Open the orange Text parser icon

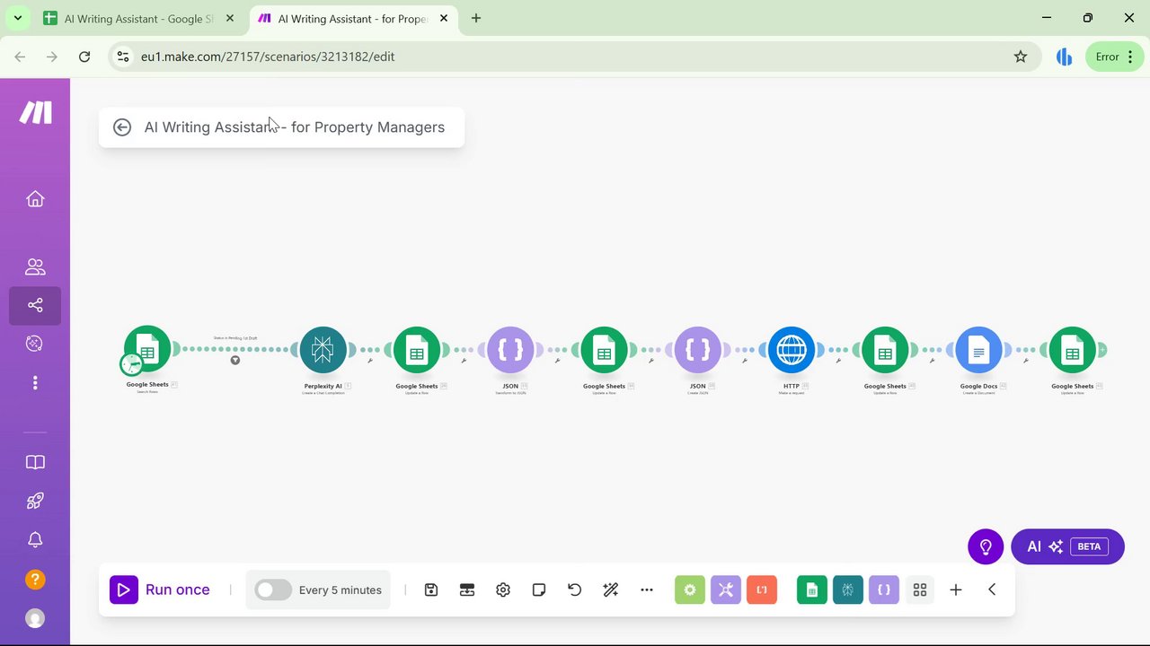pyautogui.click(x=762, y=589)
